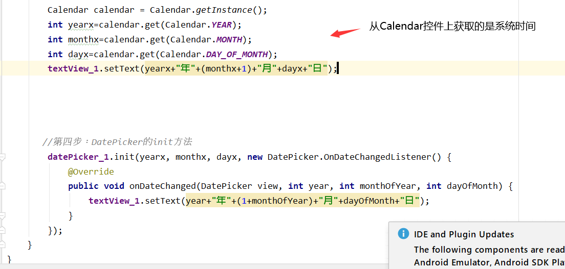Click 'Android Emulator, Android SDK Plat' notification line
The image size is (565, 269).
(x=489, y=262)
